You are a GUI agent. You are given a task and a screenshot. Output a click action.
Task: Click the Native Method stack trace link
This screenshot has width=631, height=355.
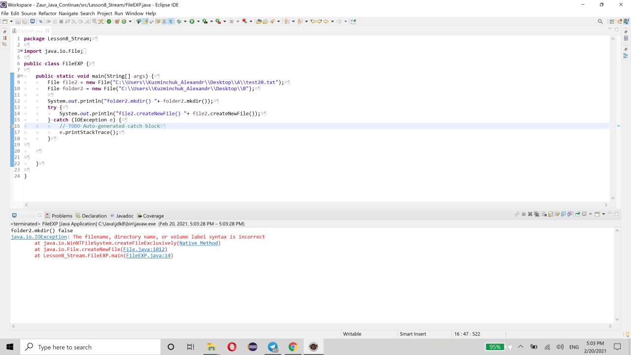pyautogui.click(x=198, y=243)
